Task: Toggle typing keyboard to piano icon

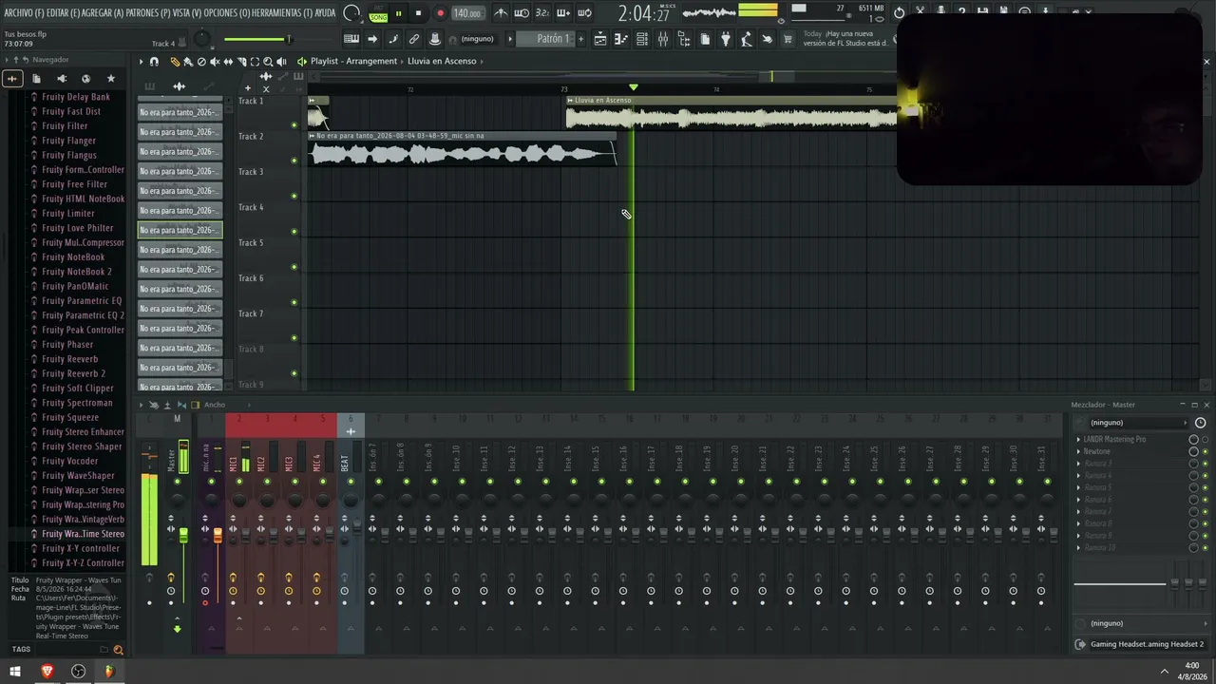Action: tap(351, 39)
